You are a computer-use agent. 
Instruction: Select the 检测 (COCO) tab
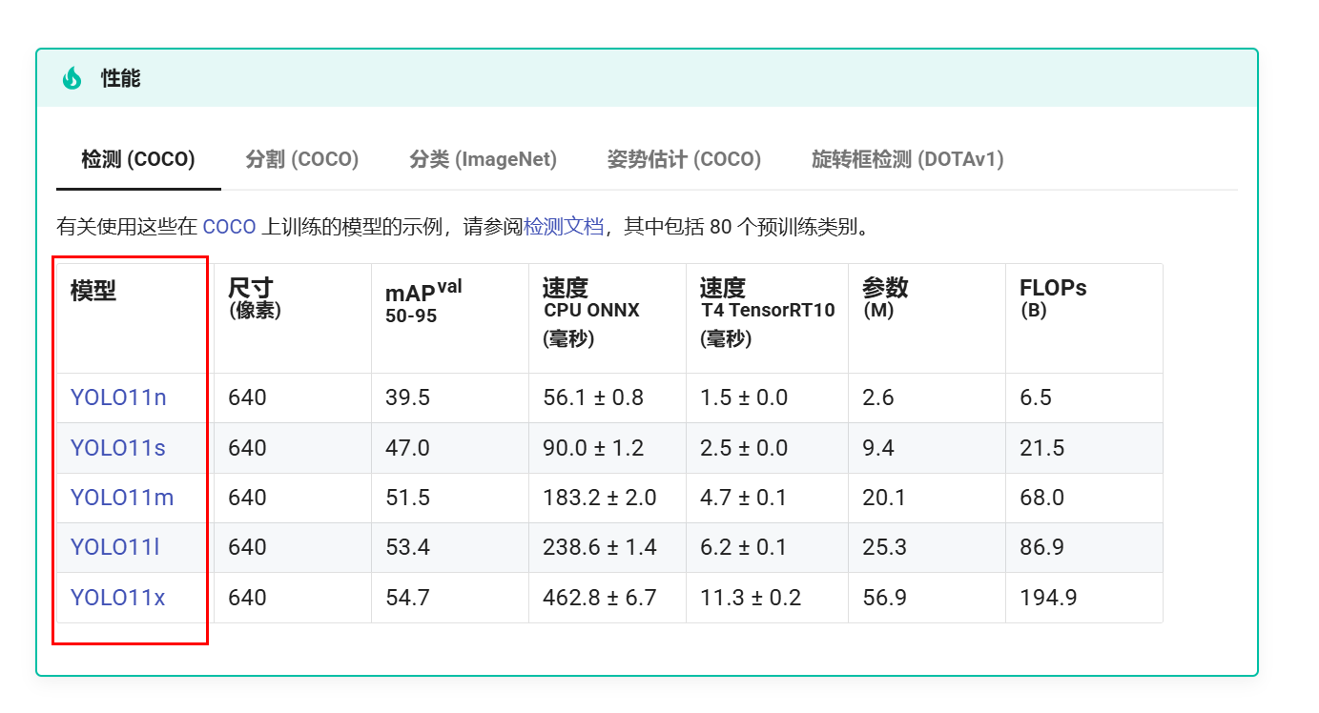point(138,159)
